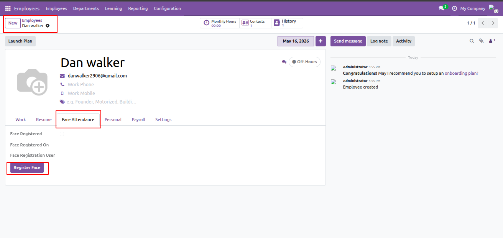Click the Face Registered On label

pyautogui.click(x=30, y=145)
